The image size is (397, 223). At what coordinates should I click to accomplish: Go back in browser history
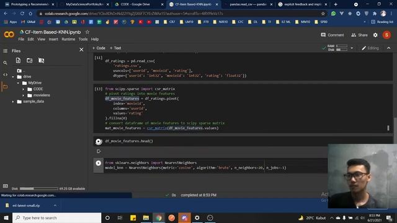click(6, 14)
